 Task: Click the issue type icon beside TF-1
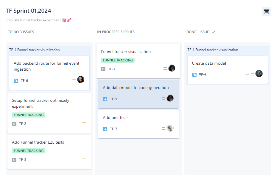[103, 69]
